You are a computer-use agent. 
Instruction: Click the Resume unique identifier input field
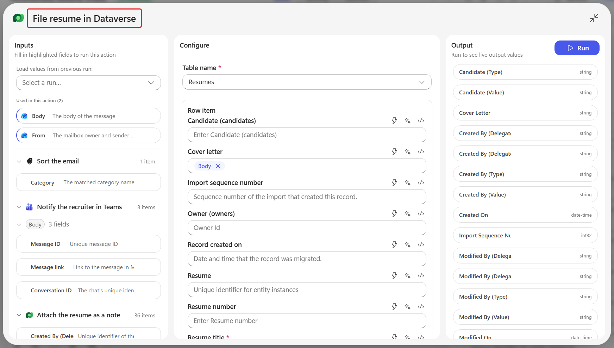point(307,290)
